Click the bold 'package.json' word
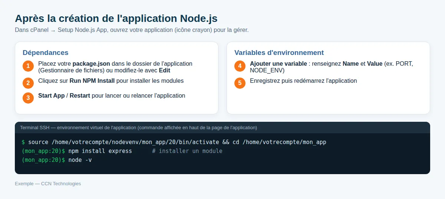Screen dimensions: 445x199 tap(90, 64)
